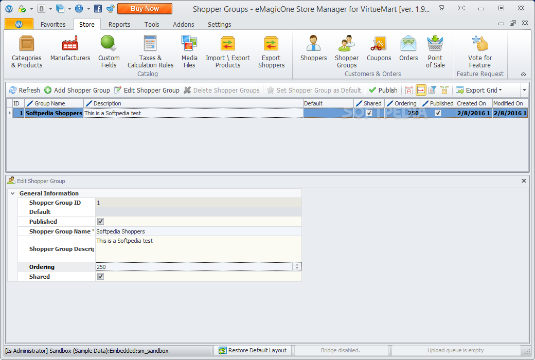Sort by Group Name column header
535x360 pixels.
click(54, 103)
